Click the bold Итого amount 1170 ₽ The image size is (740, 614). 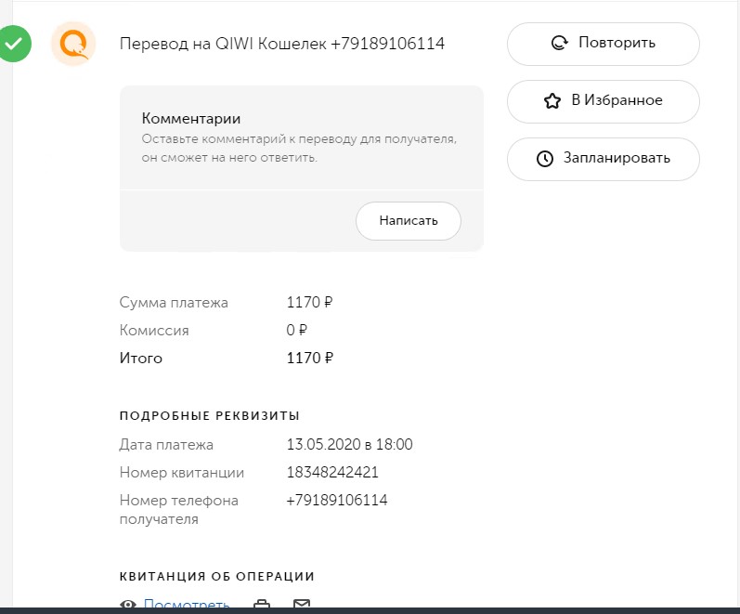click(x=310, y=358)
